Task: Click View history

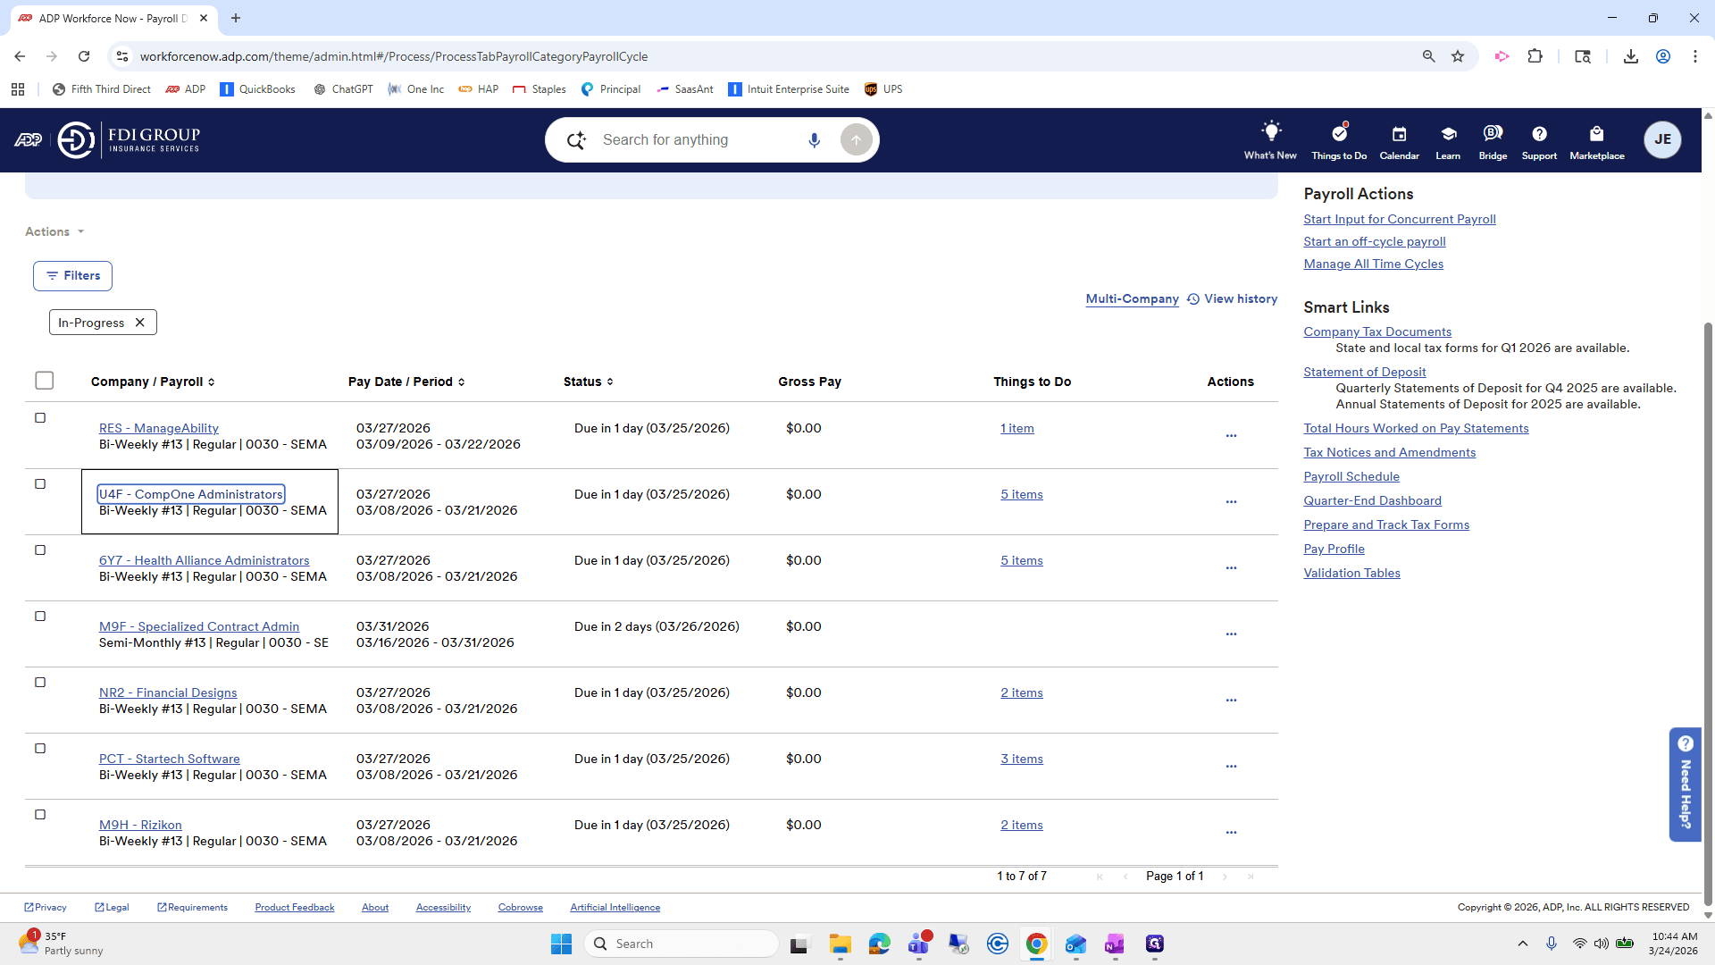Action: pos(1232,299)
